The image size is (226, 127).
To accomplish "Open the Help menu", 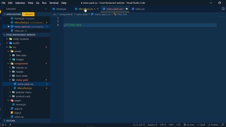I will tap(64, 3).
